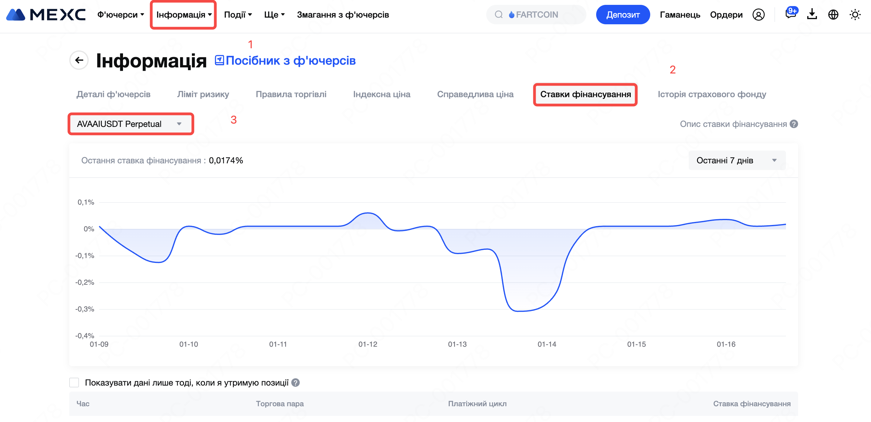The width and height of the screenshot is (871, 422).
Task: Select the Індексна ціна tab
Action: pos(381,94)
